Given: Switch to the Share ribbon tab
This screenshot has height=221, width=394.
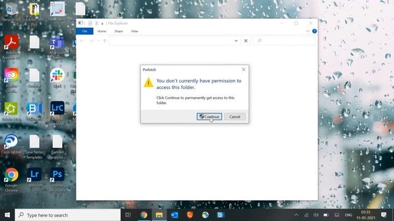Looking at the screenshot, I should pos(118,31).
